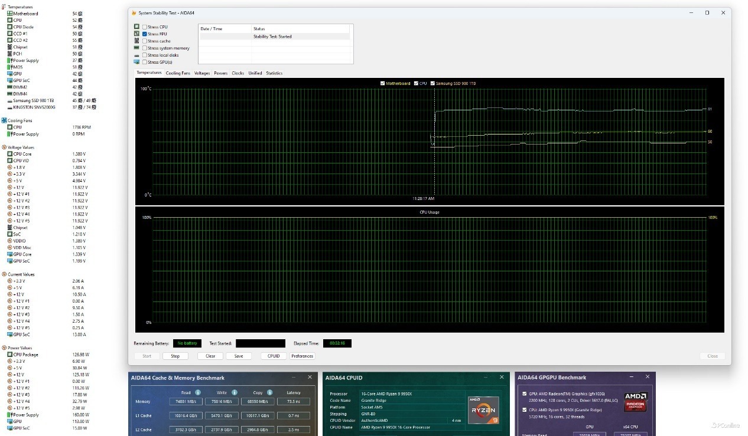Click the Save button

pyautogui.click(x=239, y=356)
